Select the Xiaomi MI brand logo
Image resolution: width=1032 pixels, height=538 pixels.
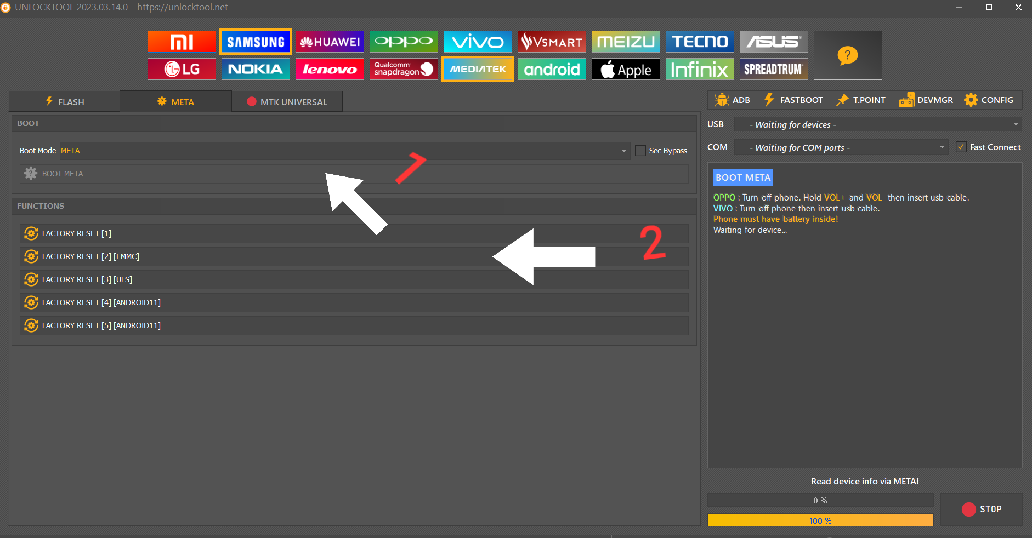182,42
